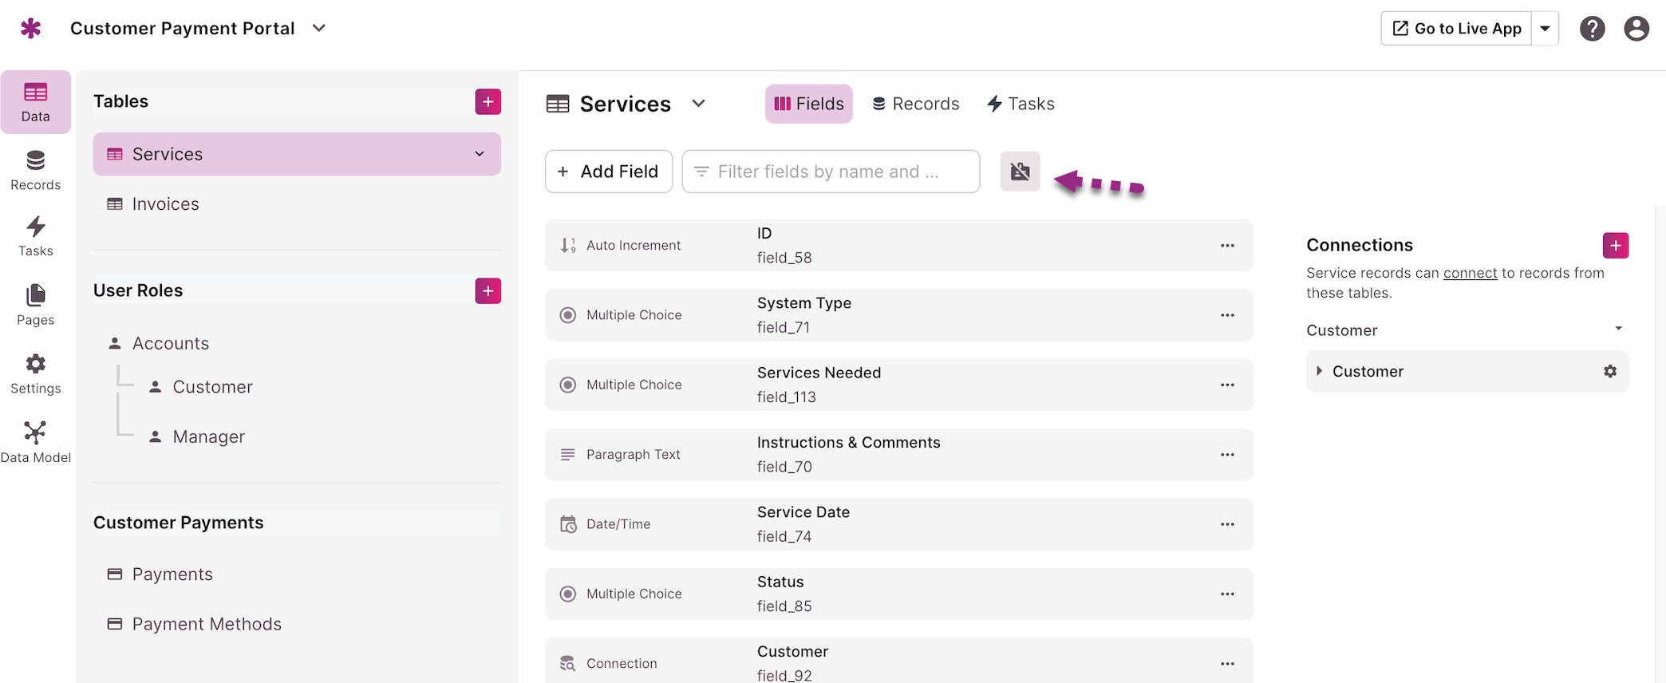Open Settings gear in left sidebar
Screen dimensions: 1666x683
pos(35,374)
